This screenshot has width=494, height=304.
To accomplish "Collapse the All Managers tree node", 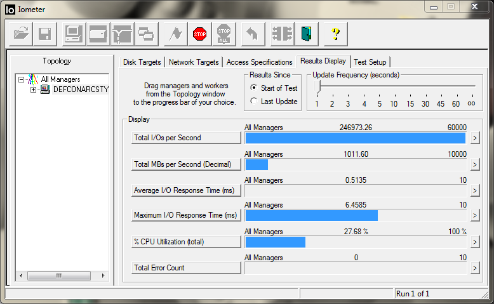I will (x=22, y=80).
